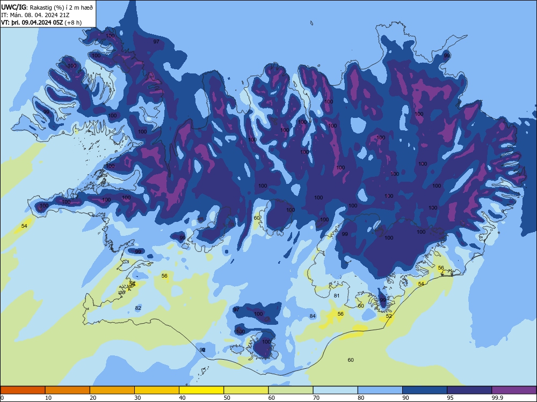
Task: Click the legend label "20"
Action: [93, 398]
